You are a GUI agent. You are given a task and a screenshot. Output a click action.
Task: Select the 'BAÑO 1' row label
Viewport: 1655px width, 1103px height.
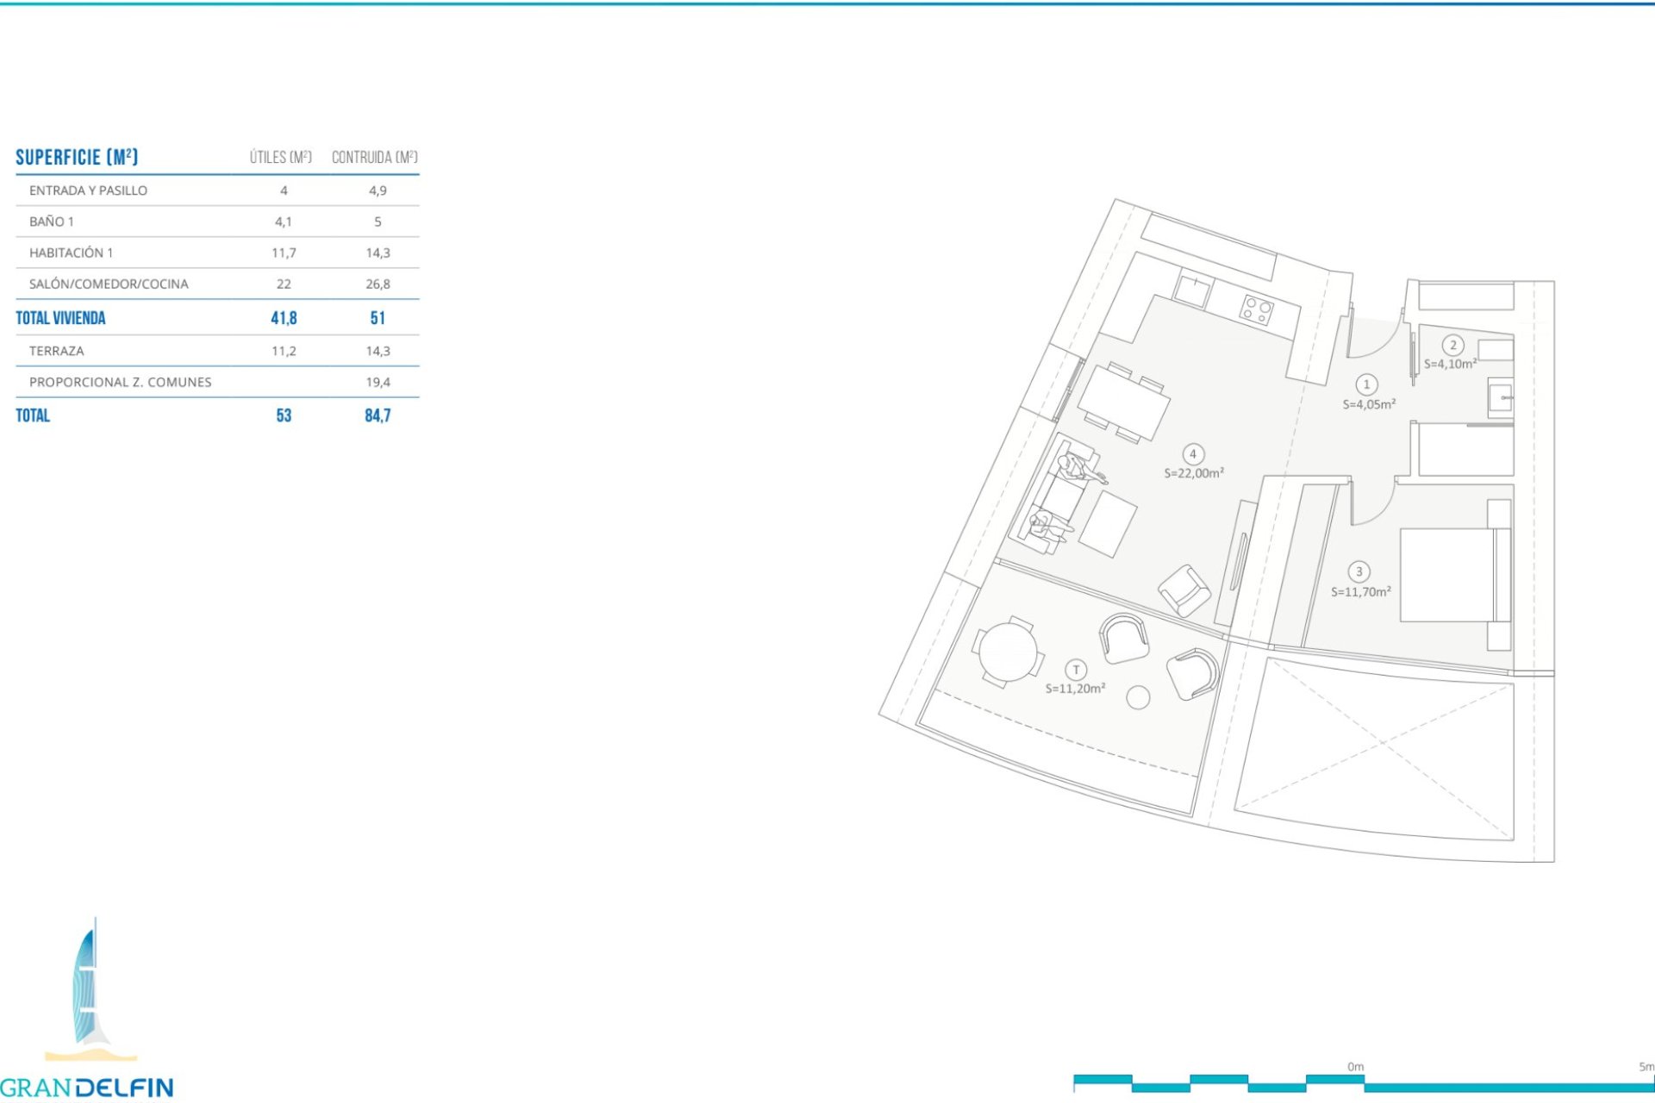tap(52, 221)
